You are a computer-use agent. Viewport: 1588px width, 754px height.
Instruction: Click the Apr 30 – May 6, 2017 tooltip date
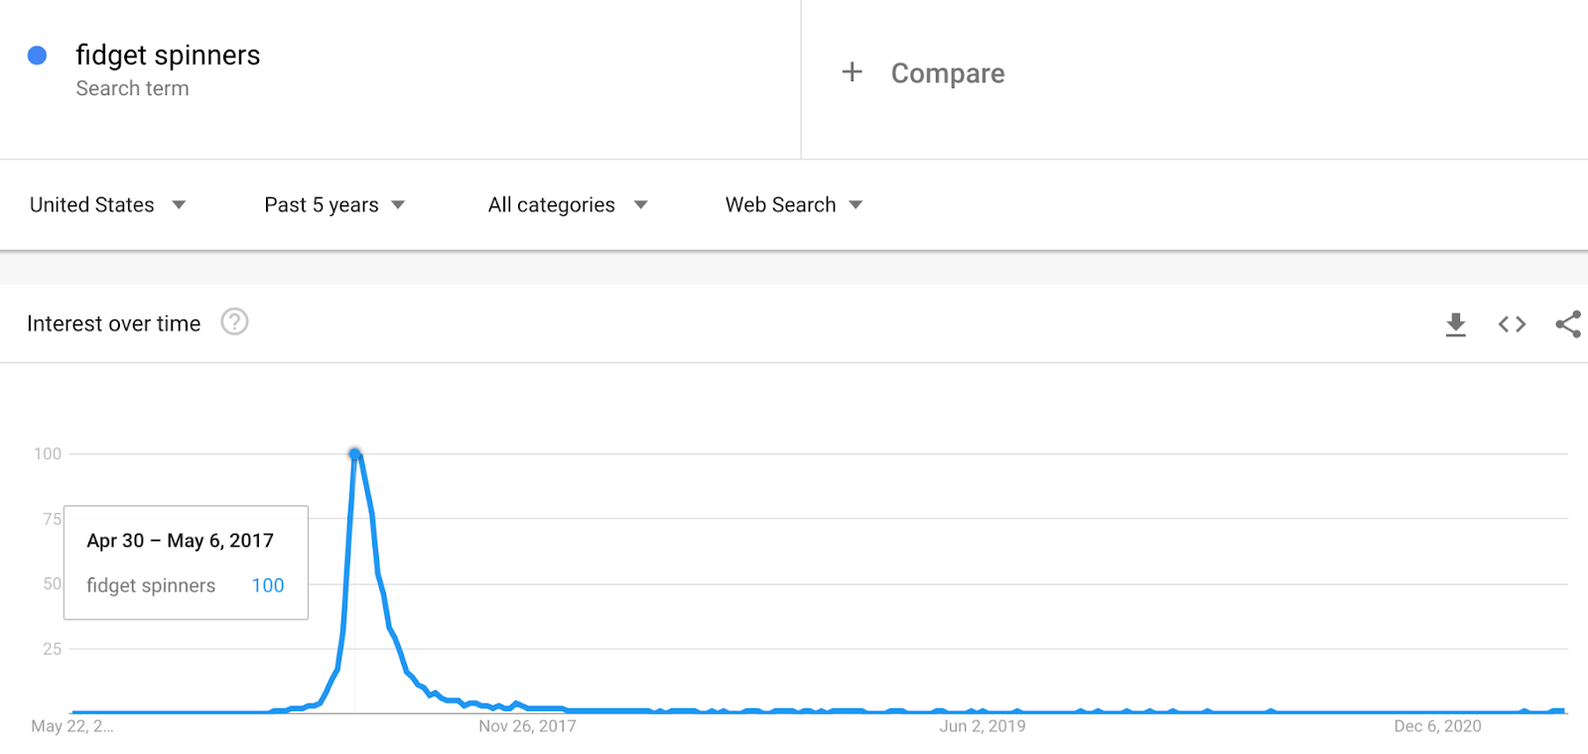coord(180,541)
